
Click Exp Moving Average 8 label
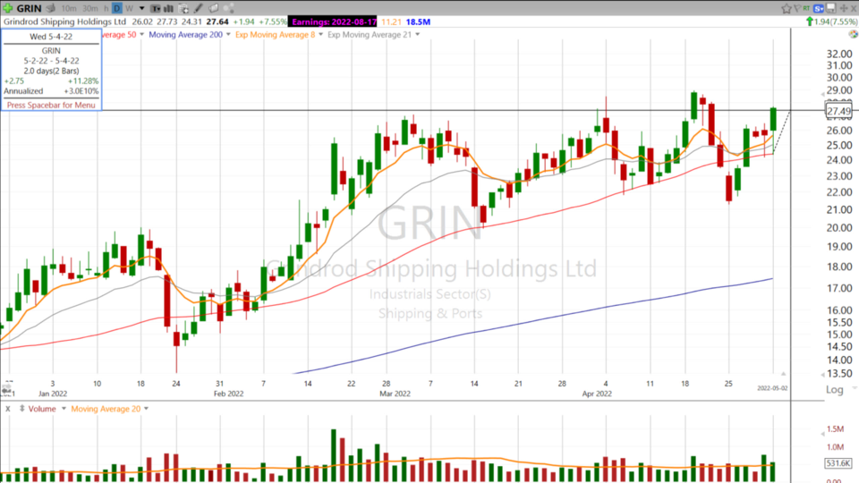tap(275, 35)
